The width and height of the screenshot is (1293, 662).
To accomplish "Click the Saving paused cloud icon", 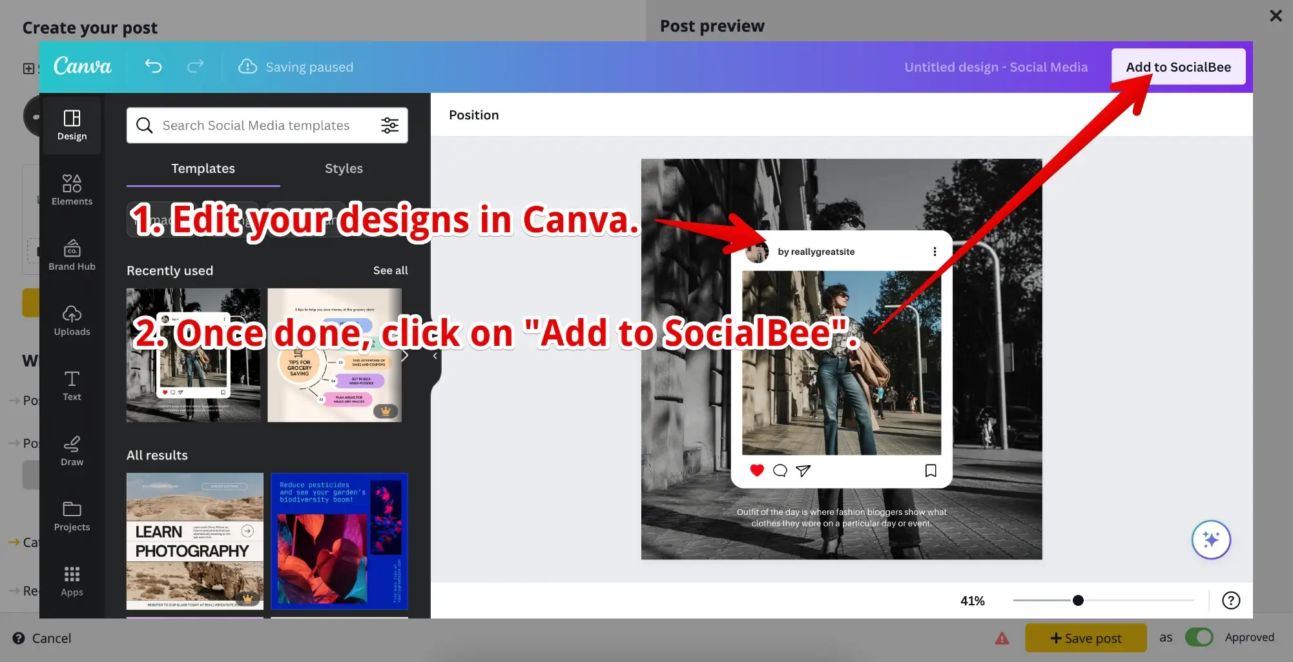I will tap(247, 66).
